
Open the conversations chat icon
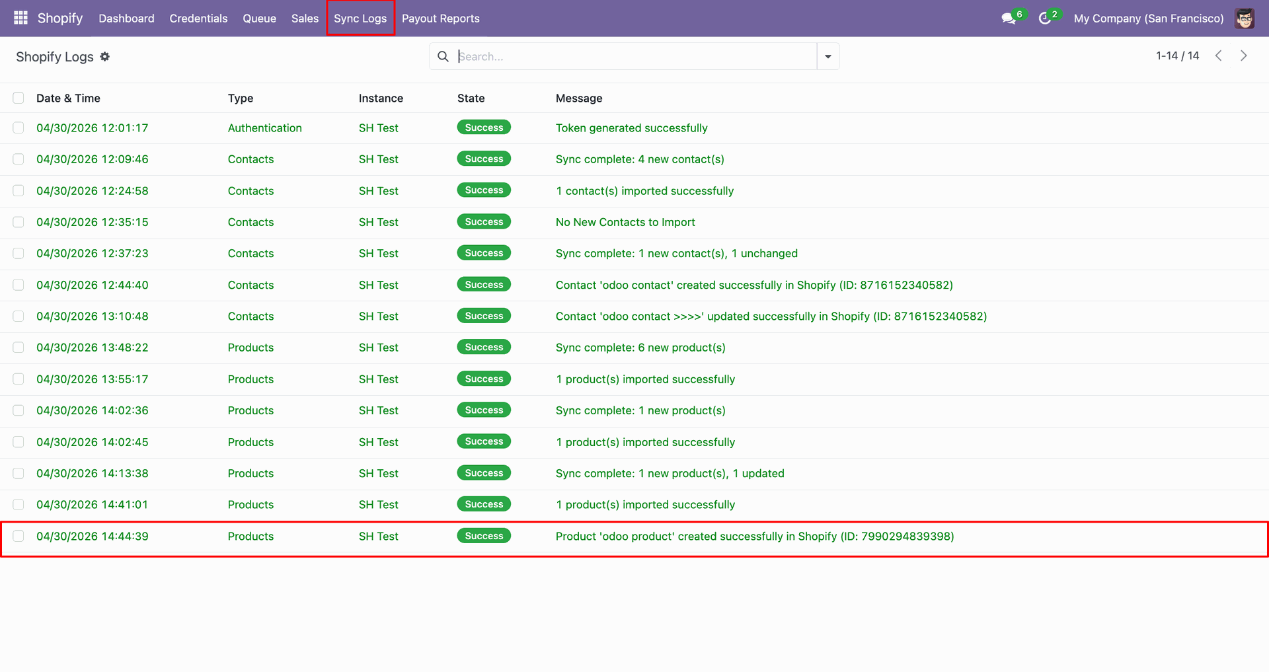pyautogui.click(x=1009, y=19)
